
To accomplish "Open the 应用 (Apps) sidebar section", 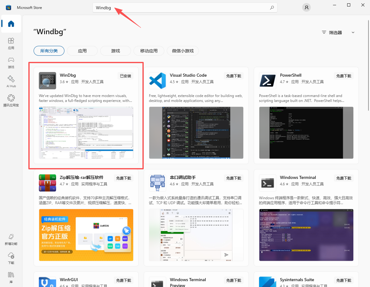I will [x=11, y=43].
